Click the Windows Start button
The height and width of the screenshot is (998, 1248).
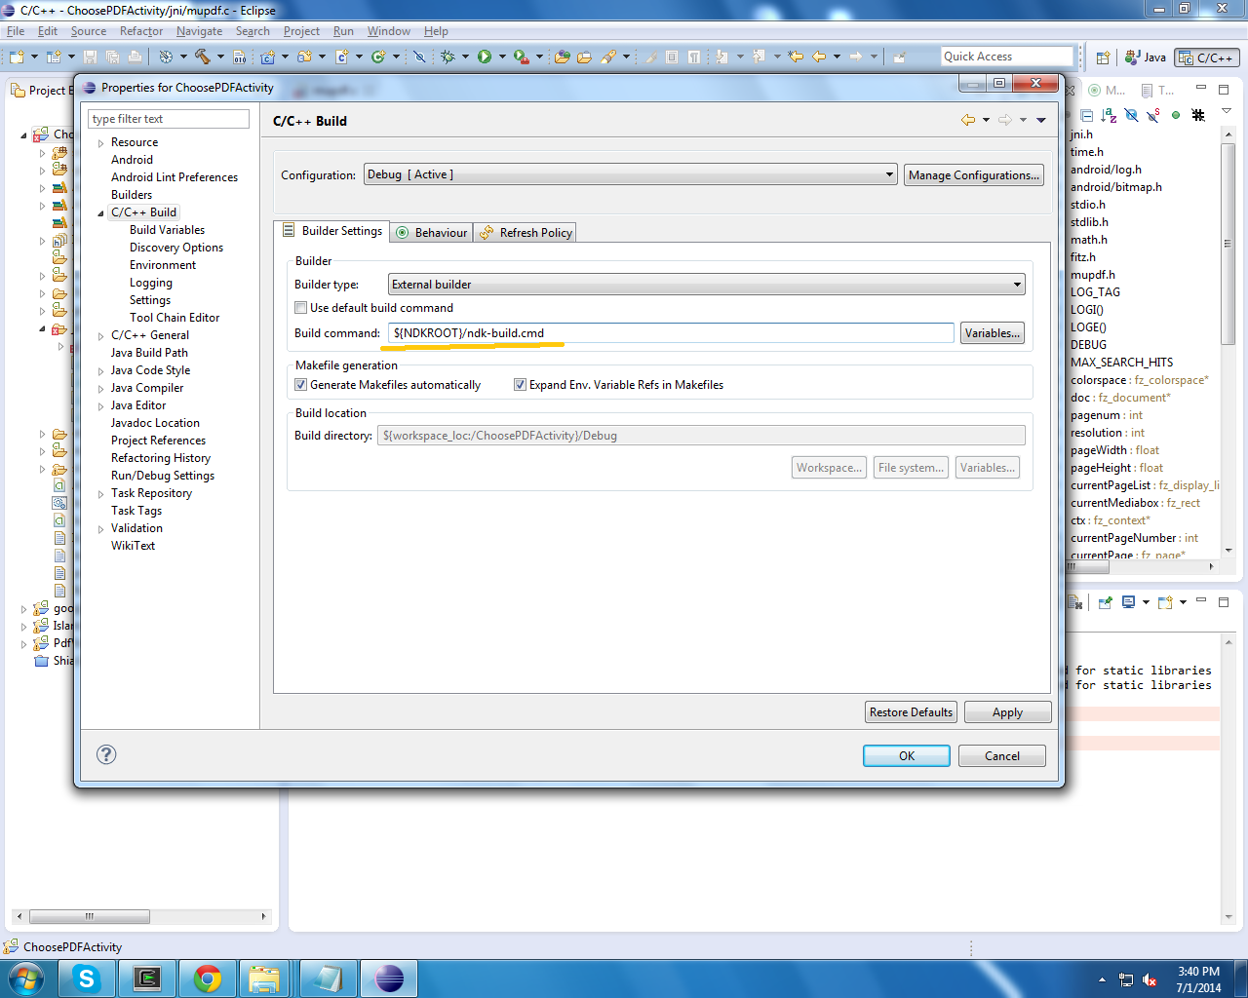(25, 979)
